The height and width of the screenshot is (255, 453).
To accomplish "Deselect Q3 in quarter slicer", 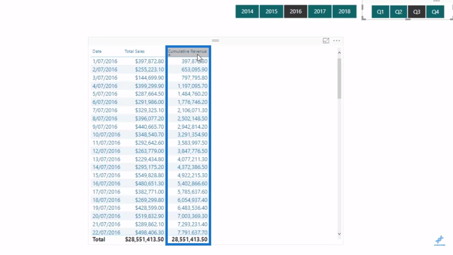I will [417, 12].
